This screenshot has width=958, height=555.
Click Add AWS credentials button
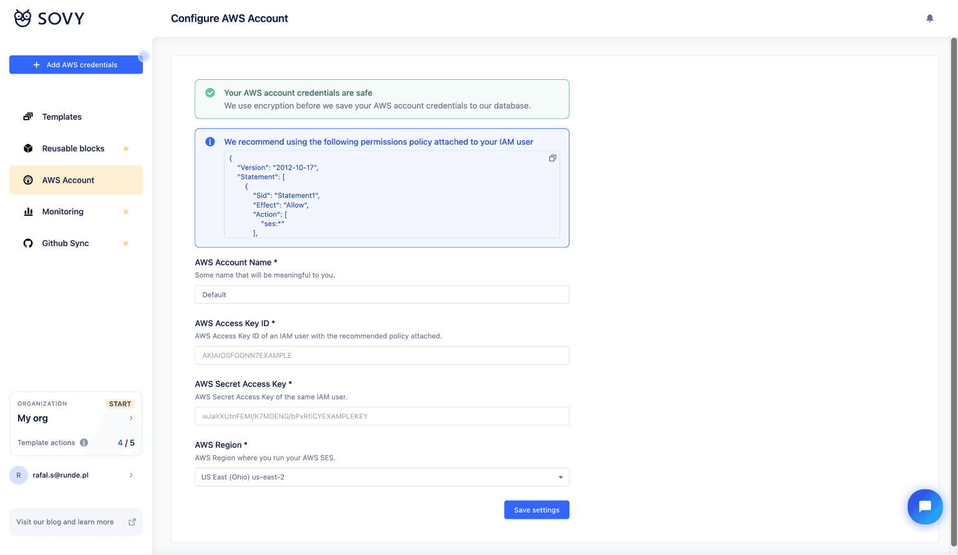[76, 65]
